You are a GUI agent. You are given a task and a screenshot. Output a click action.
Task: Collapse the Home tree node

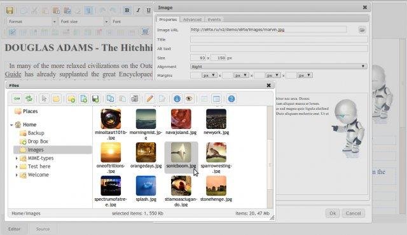coord(11,125)
